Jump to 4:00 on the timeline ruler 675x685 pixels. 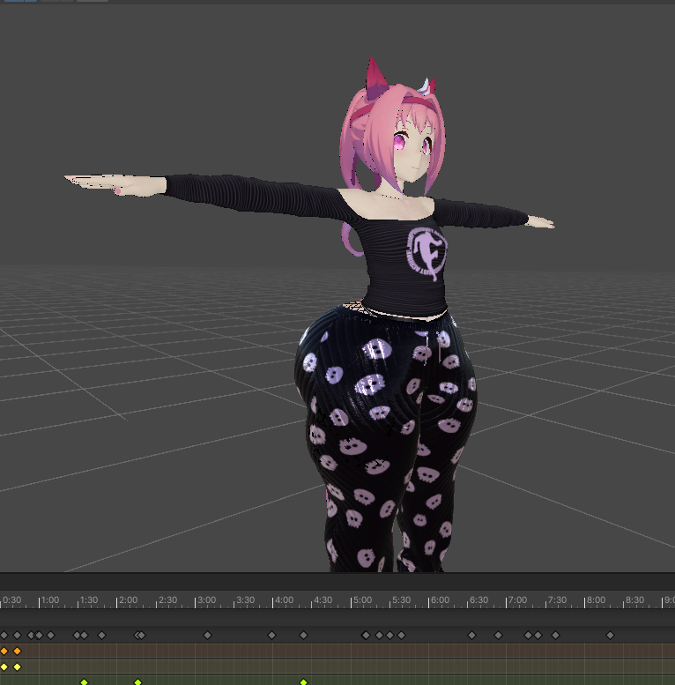coord(285,599)
